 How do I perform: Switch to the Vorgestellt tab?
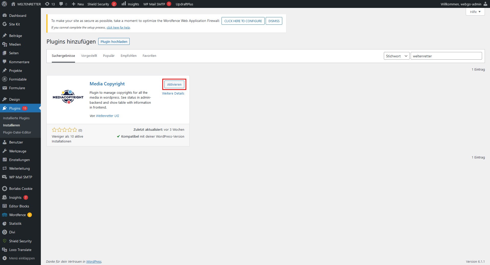[89, 56]
